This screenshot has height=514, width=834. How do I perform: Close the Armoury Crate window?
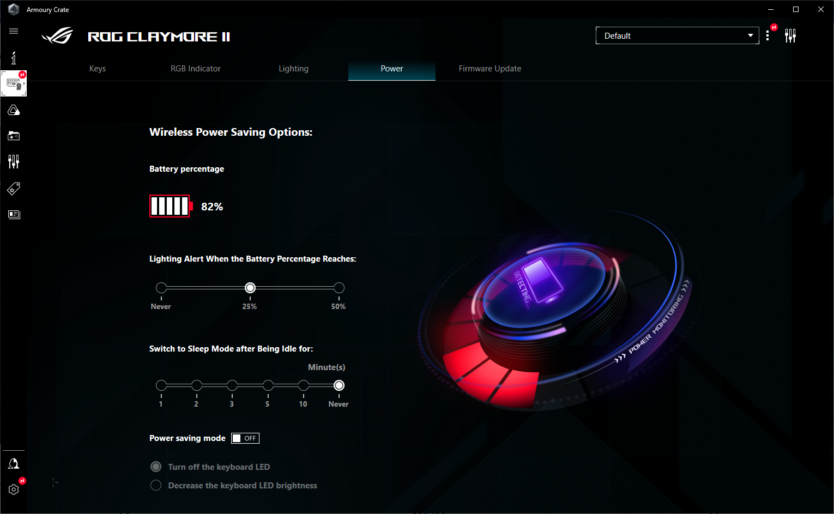[x=821, y=9]
